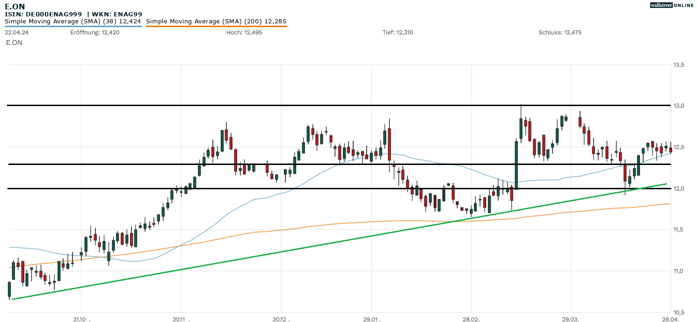Click the 13,0 price axis label

(x=679, y=106)
